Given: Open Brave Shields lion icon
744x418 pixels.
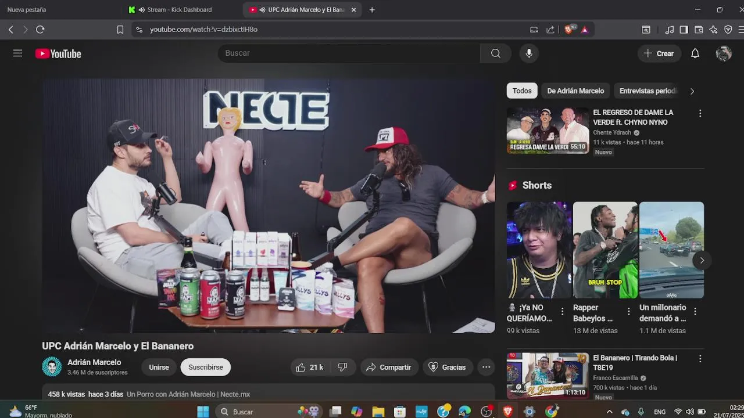Looking at the screenshot, I should [x=568, y=29].
